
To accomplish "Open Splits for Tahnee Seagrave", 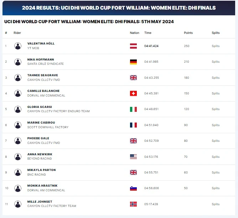I will [x=216, y=78].
